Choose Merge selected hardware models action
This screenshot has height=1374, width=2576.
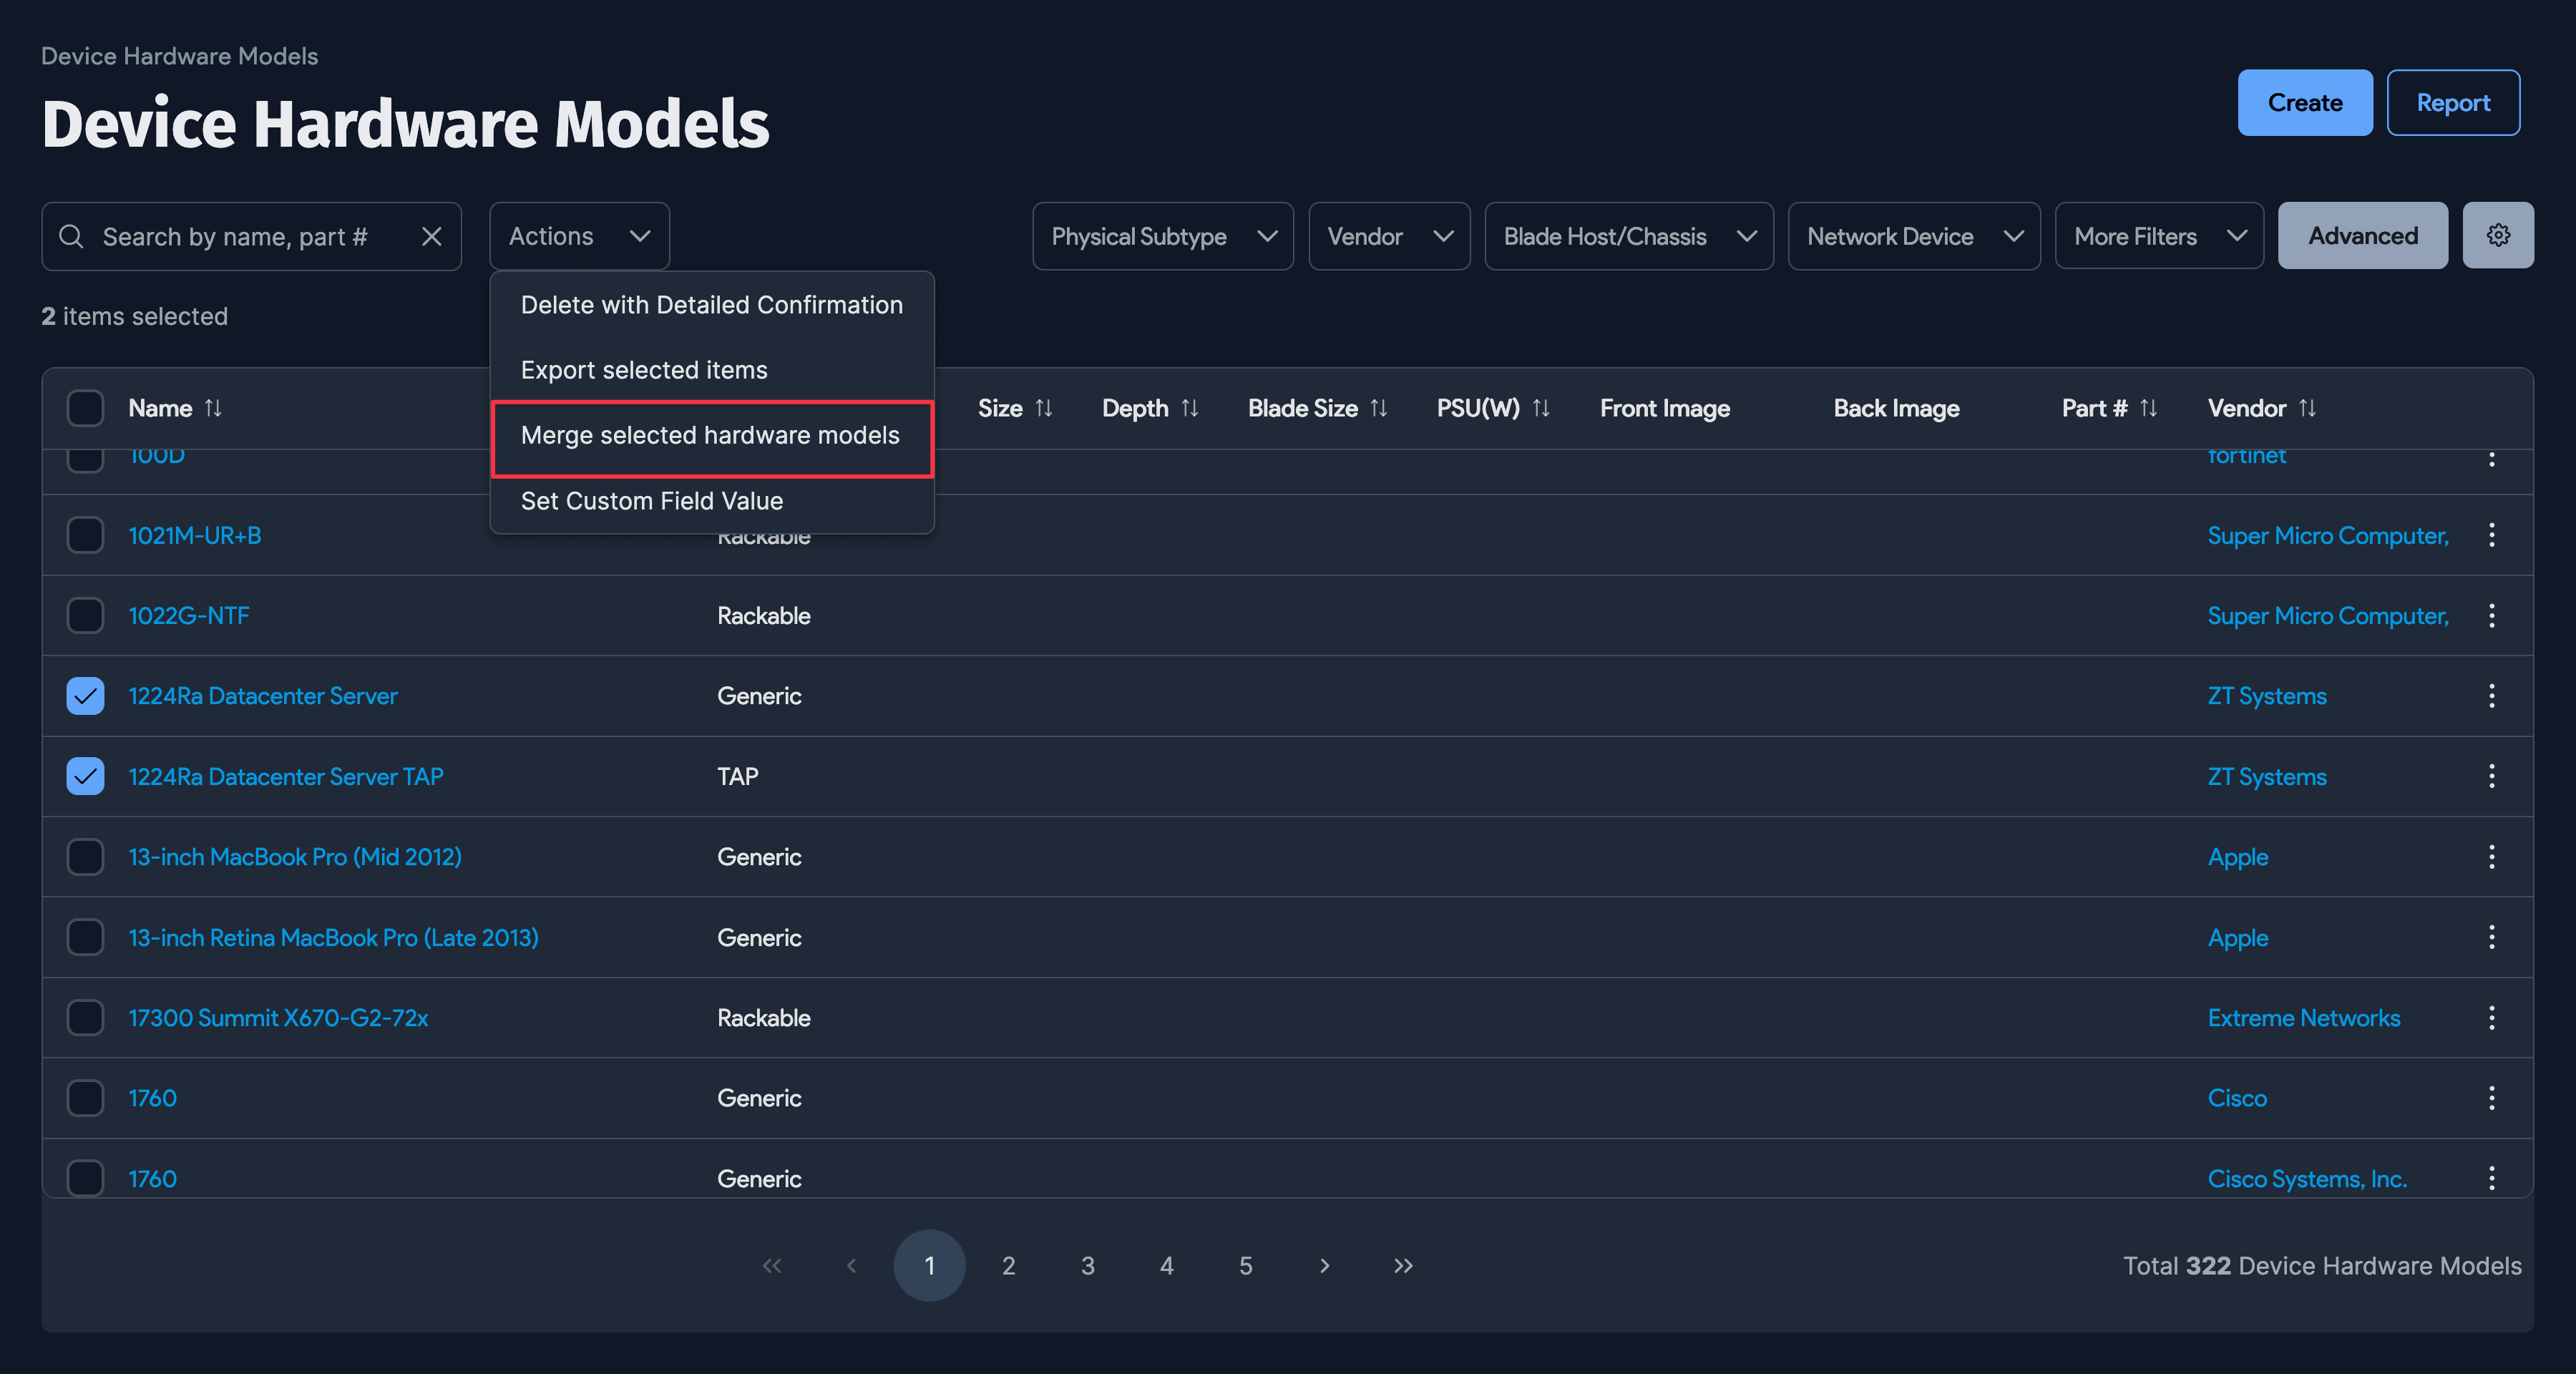coord(711,436)
